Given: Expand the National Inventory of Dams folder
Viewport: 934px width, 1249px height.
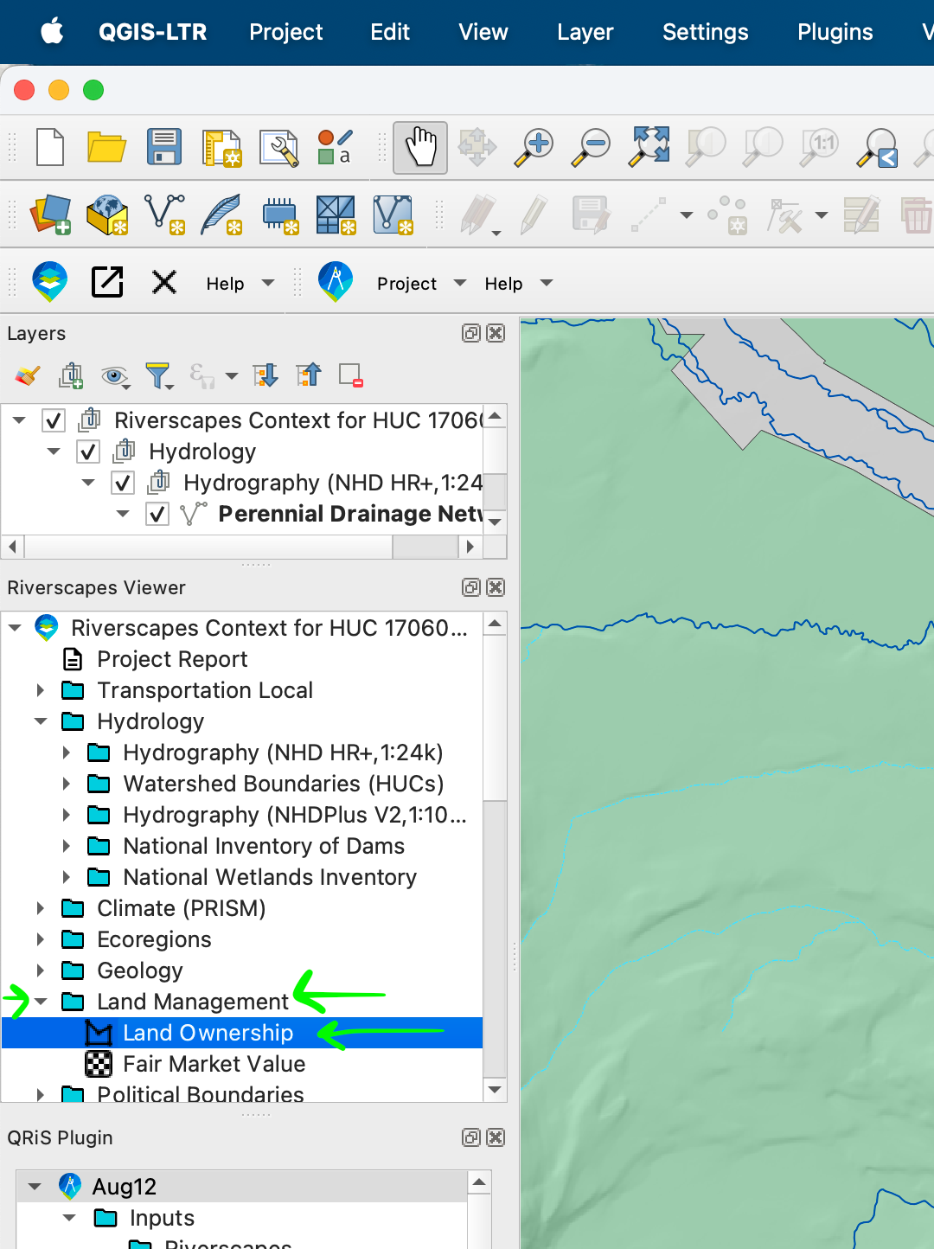Looking at the screenshot, I should pos(66,846).
